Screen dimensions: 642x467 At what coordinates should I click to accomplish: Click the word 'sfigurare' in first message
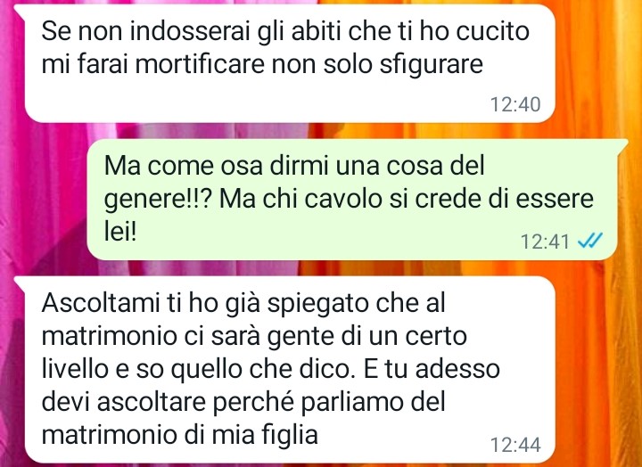click(x=432, y=65)
